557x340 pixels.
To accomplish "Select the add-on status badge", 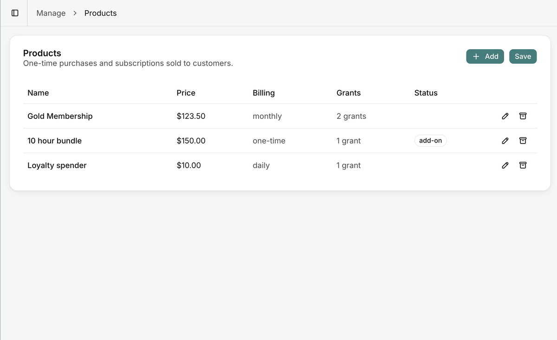I will [x=430, y=140].
